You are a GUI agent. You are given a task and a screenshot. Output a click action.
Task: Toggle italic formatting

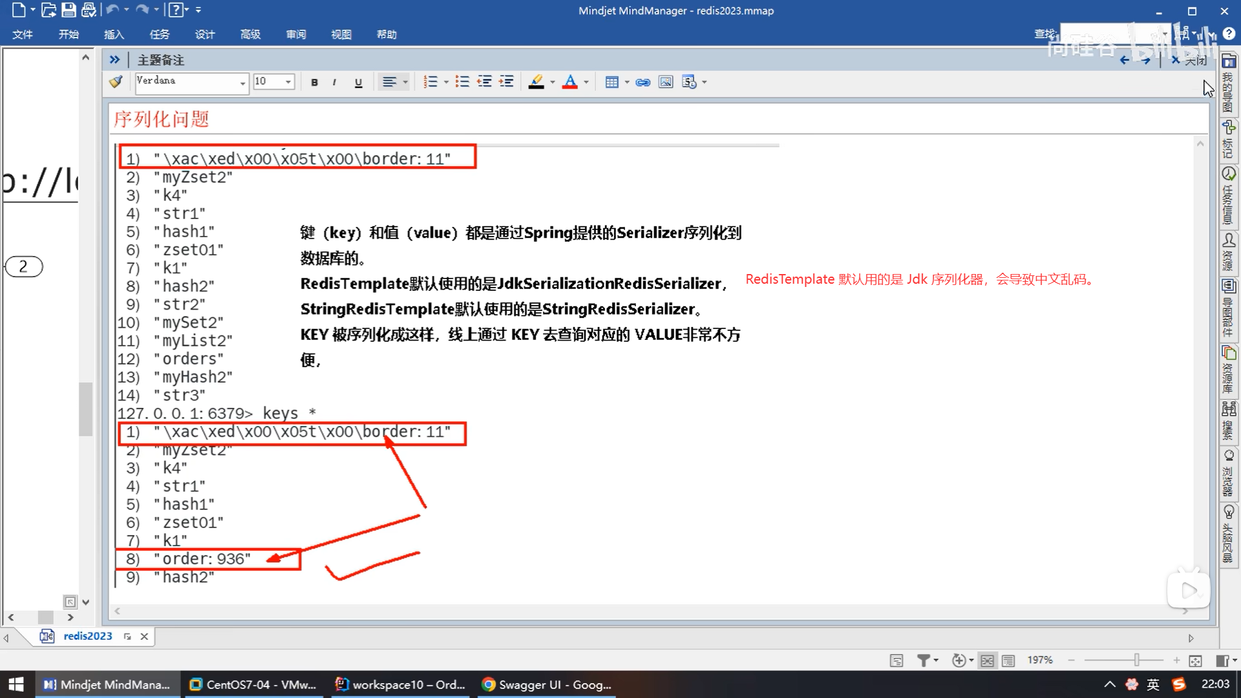334,82
